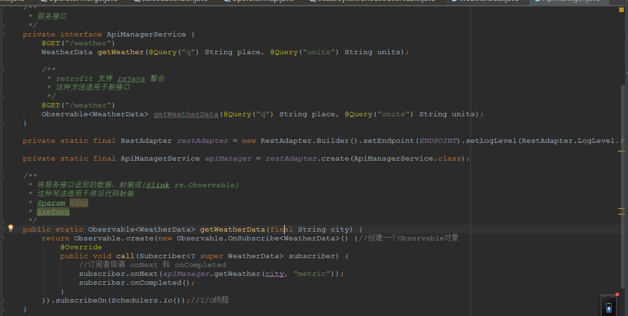The height and width of the screenshot is (316, 628).
Task: Collapse the getWeatherData method fold marker
Action: 2,229
